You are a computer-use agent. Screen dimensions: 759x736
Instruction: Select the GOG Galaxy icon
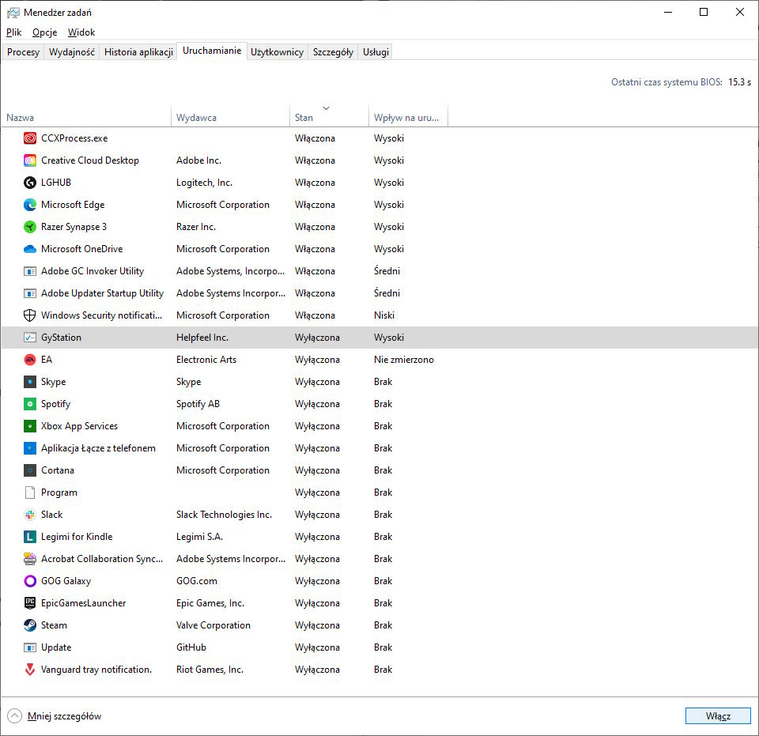30,581
